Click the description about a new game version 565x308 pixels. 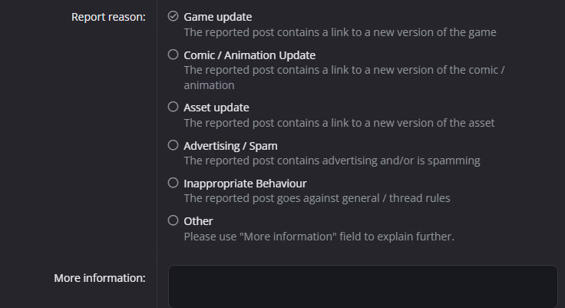pos(339,32)
